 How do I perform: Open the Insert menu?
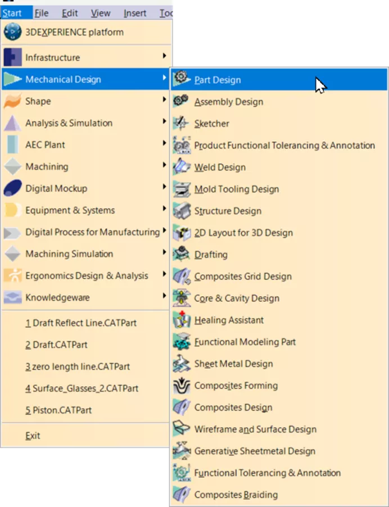tap(135, 13)
